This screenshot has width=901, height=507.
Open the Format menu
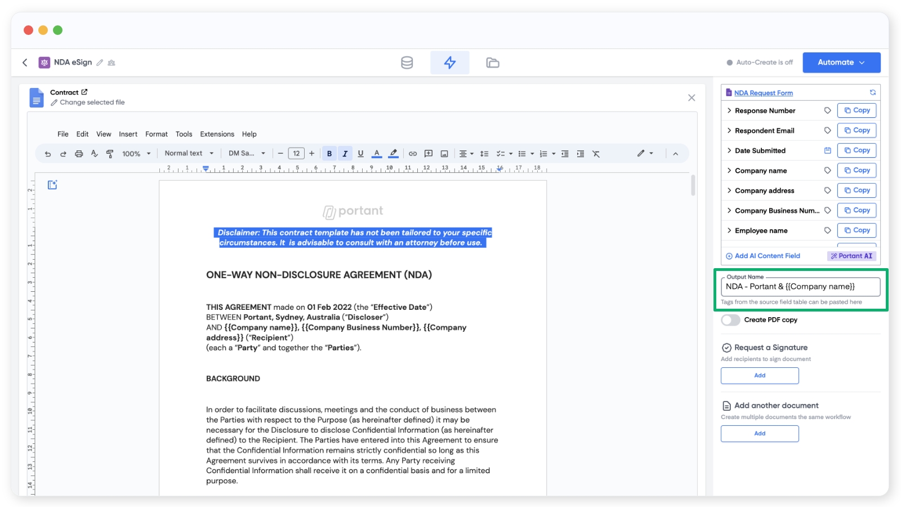pos(156,134)
